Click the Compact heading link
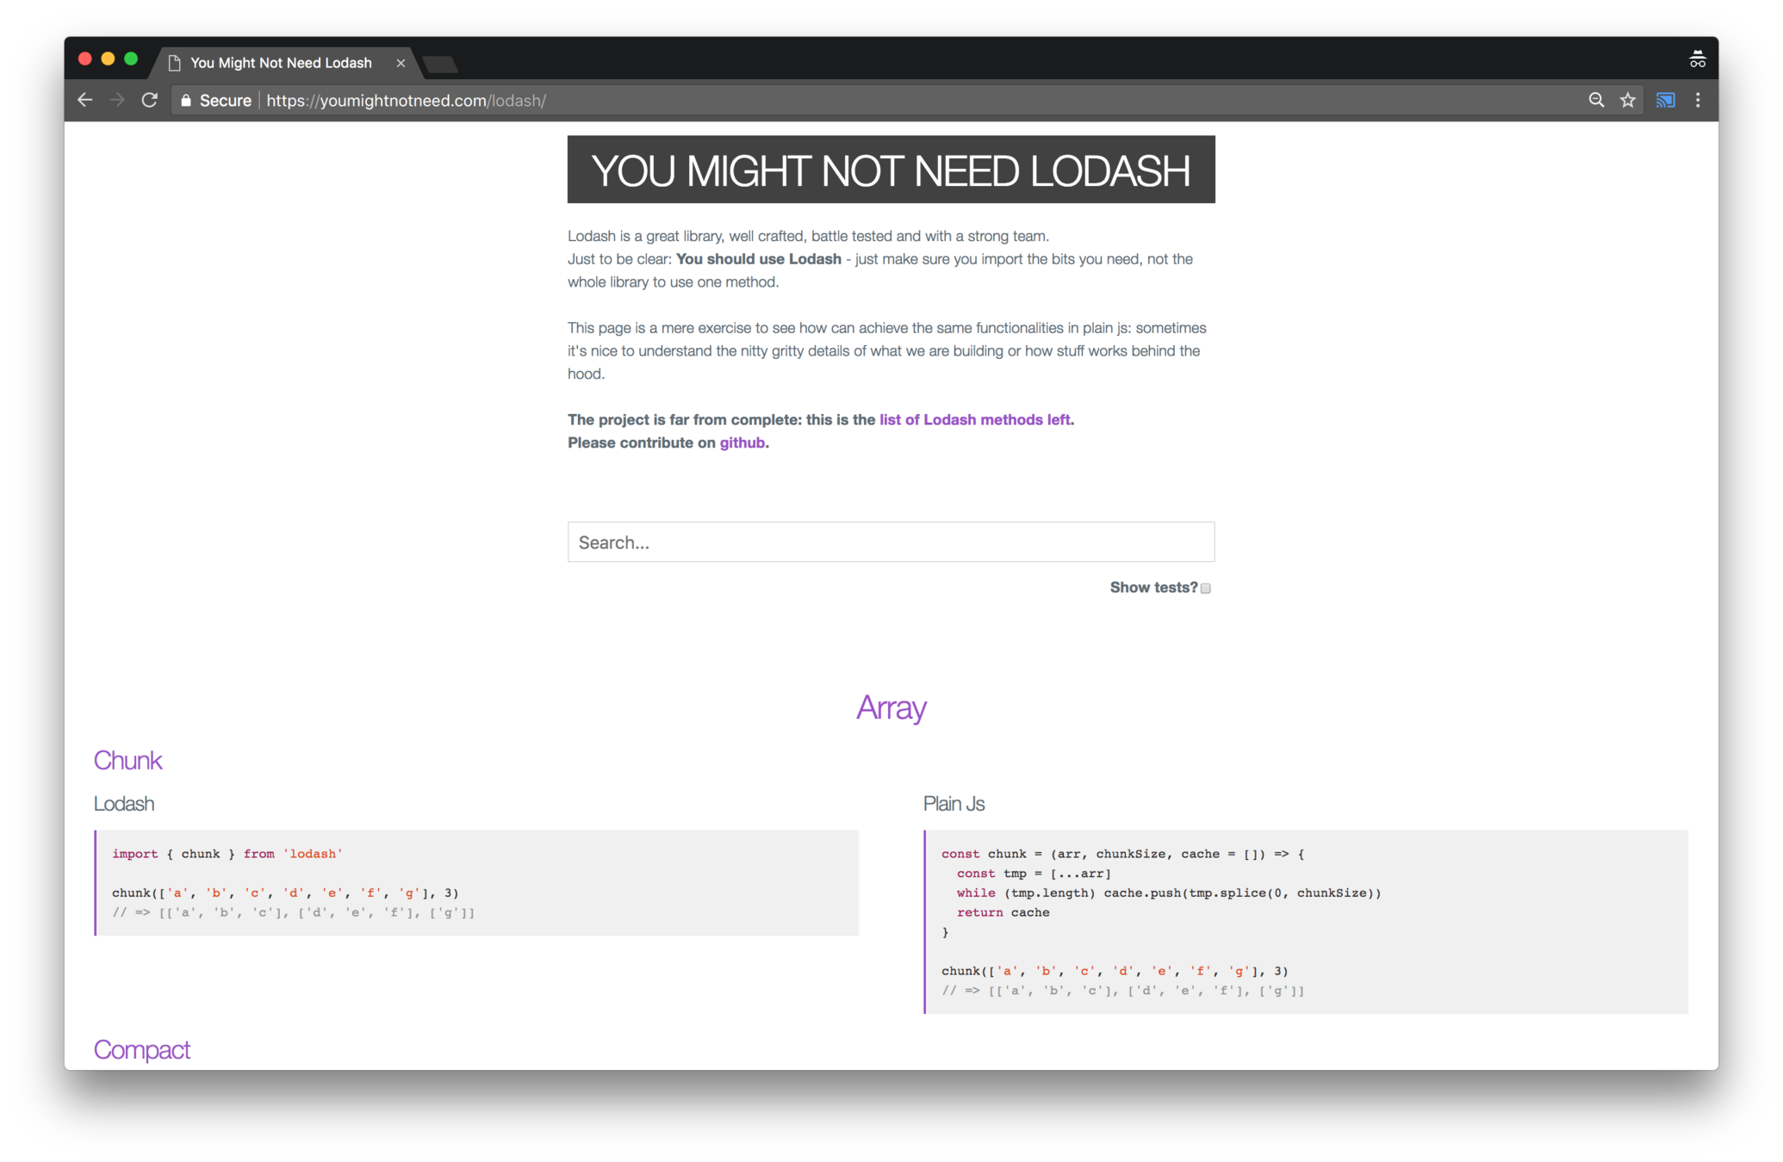The height and width of the screenshot is (1162, 1783). [x=142, y=1049]
